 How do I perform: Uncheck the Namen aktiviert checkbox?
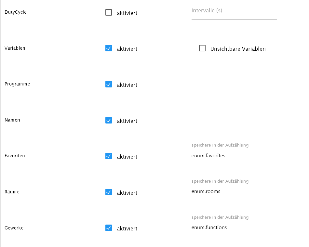coord(109,120)
